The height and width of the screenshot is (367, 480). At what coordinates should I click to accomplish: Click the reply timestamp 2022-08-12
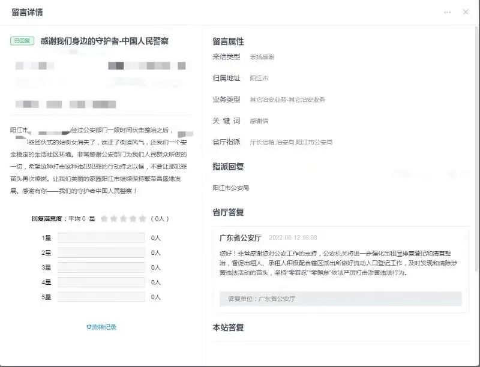(x=293, y=237)
